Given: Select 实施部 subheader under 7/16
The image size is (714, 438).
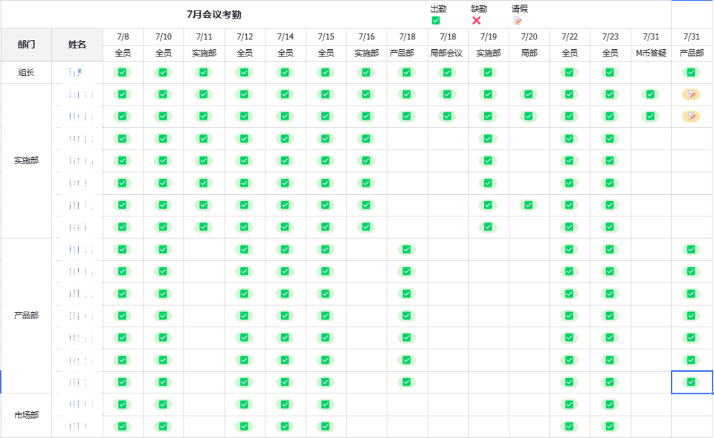Looking at the screenshot, I should (367, 54).
